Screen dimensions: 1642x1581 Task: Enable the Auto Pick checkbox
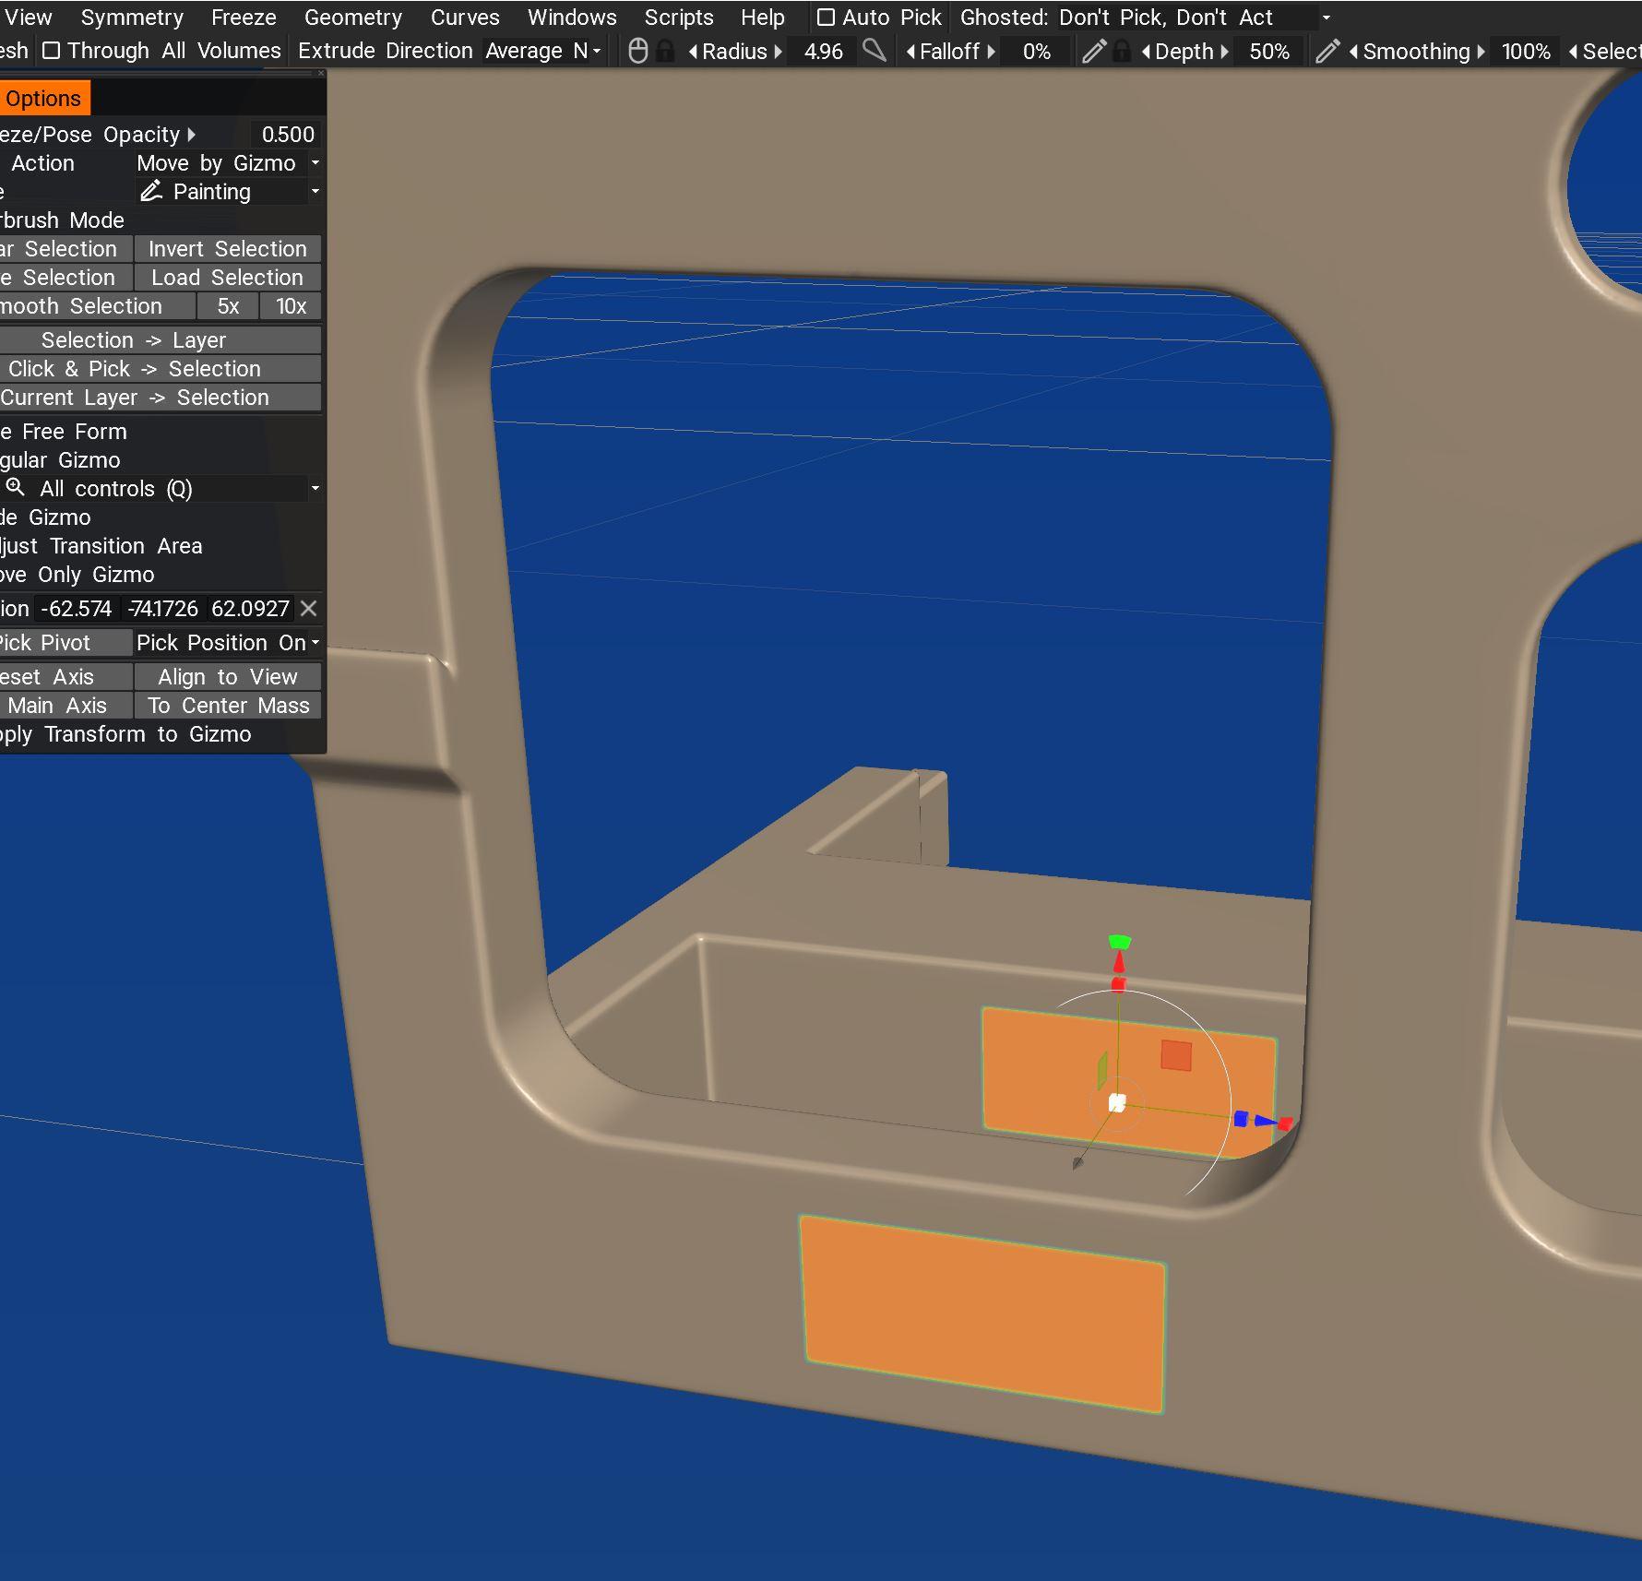tap(826, 18)
